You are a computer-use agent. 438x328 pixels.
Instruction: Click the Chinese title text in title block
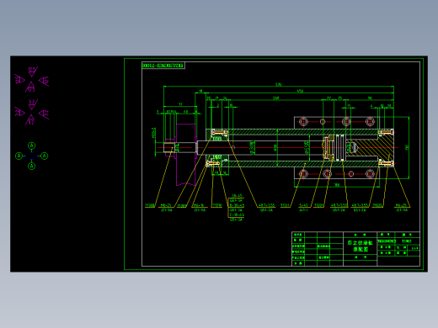tap(361, 246)
